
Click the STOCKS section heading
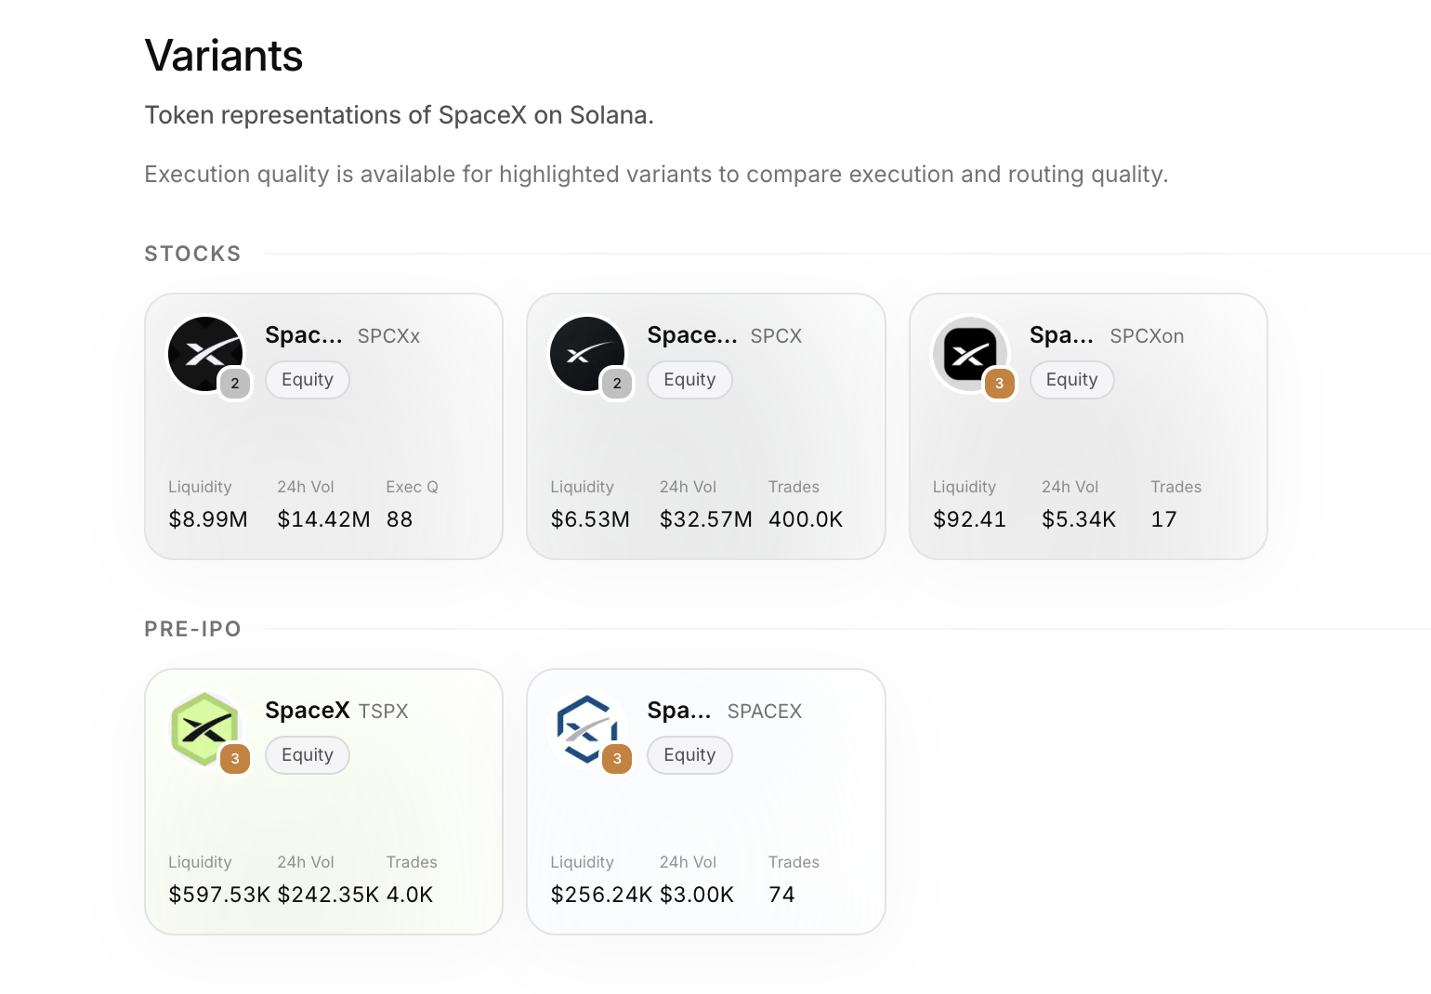[192, 254]
